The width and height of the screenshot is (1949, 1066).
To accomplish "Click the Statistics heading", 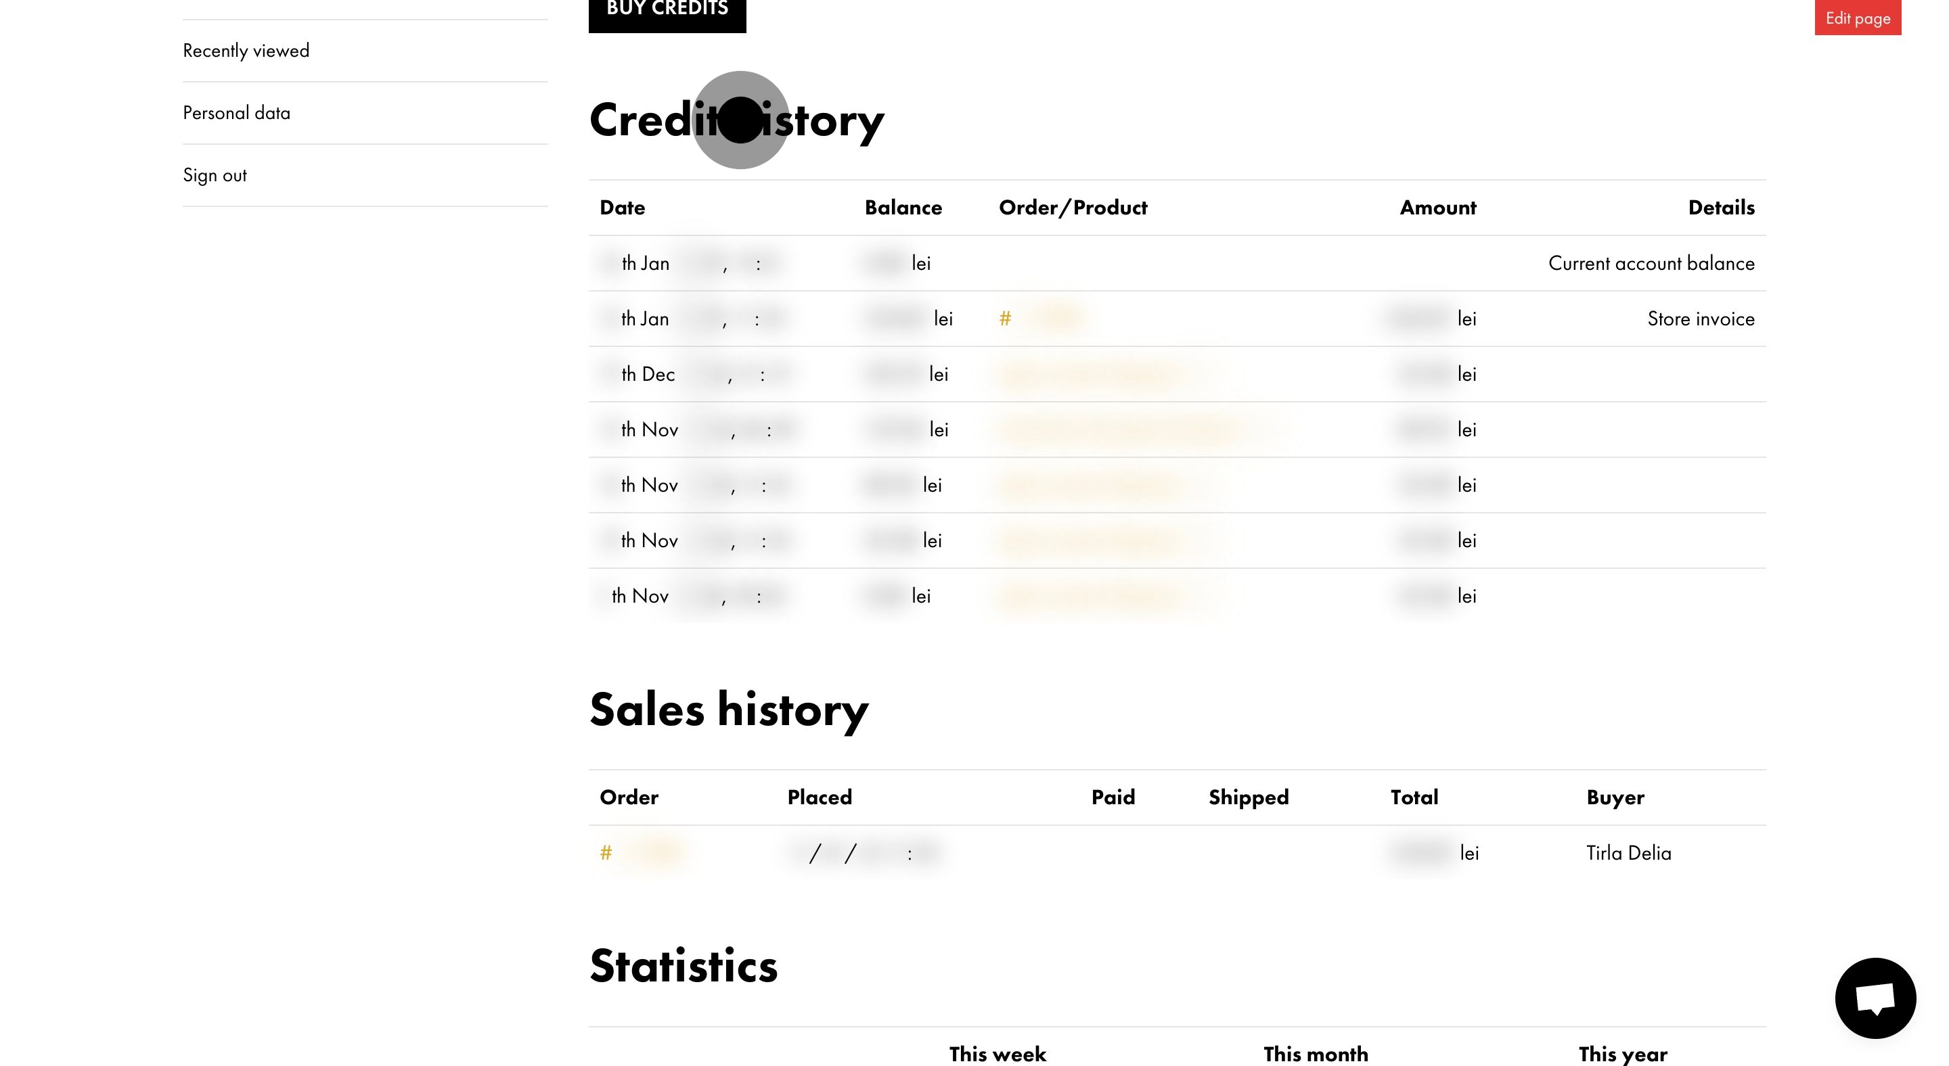I will tap(684, 966).
